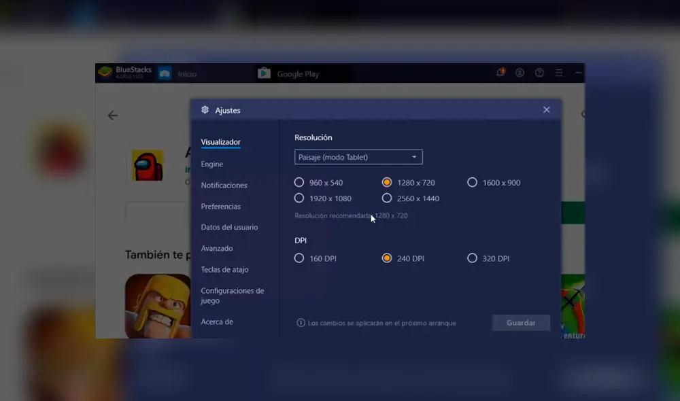Click the Guardar button

click(521, 322)
